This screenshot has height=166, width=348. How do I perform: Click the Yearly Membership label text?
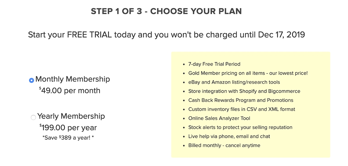pos(71,116)
